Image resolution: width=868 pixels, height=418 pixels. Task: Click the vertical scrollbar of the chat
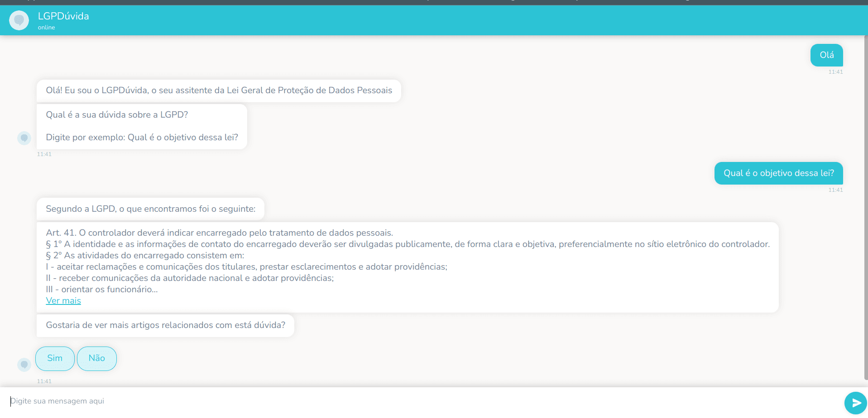pos(865,208)
